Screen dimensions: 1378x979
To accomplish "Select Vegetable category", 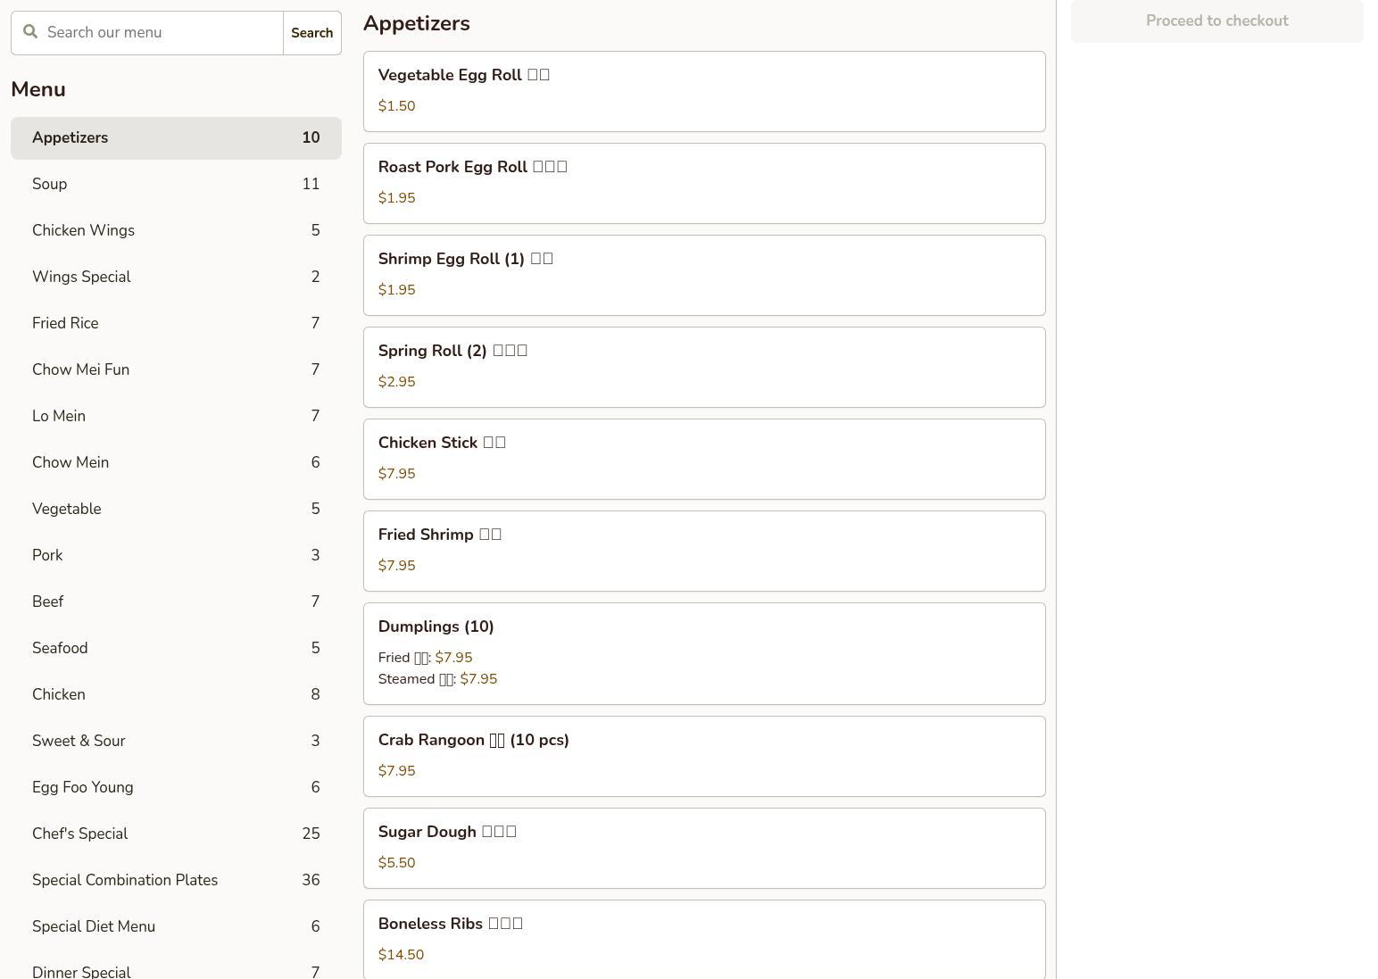I will coord(176,510).
